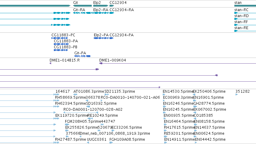Select the Git-PA exon glyph
The height and width of the screenshot is (144, 256).
click(x=82, y=56)
